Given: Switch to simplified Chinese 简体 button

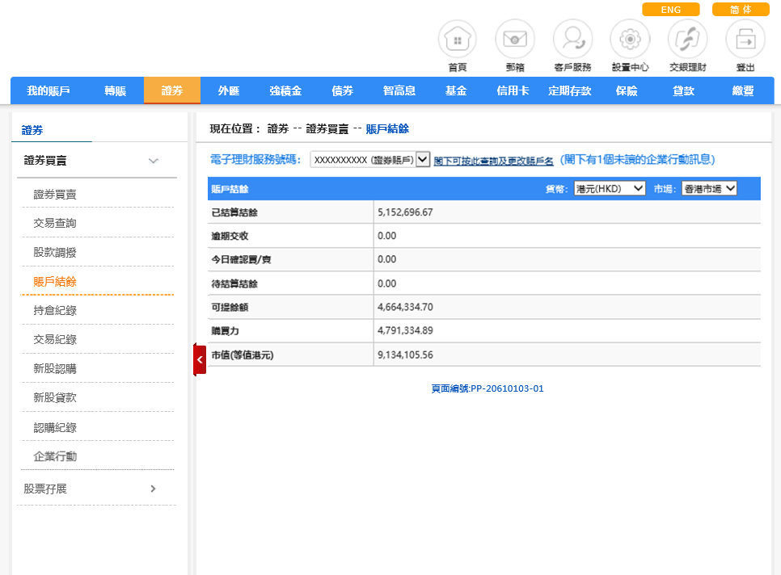Looking at the screenshot, I should tap(740, 10).
